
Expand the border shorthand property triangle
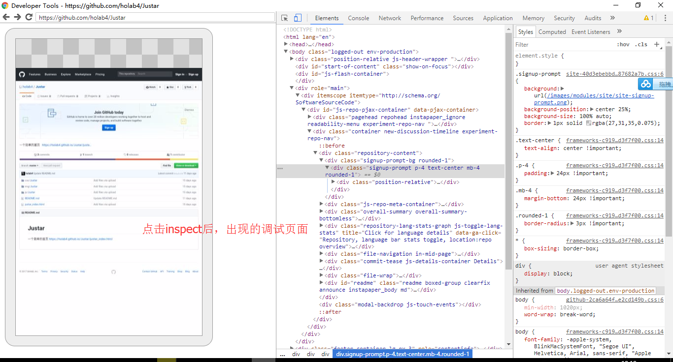coord(550,123)
